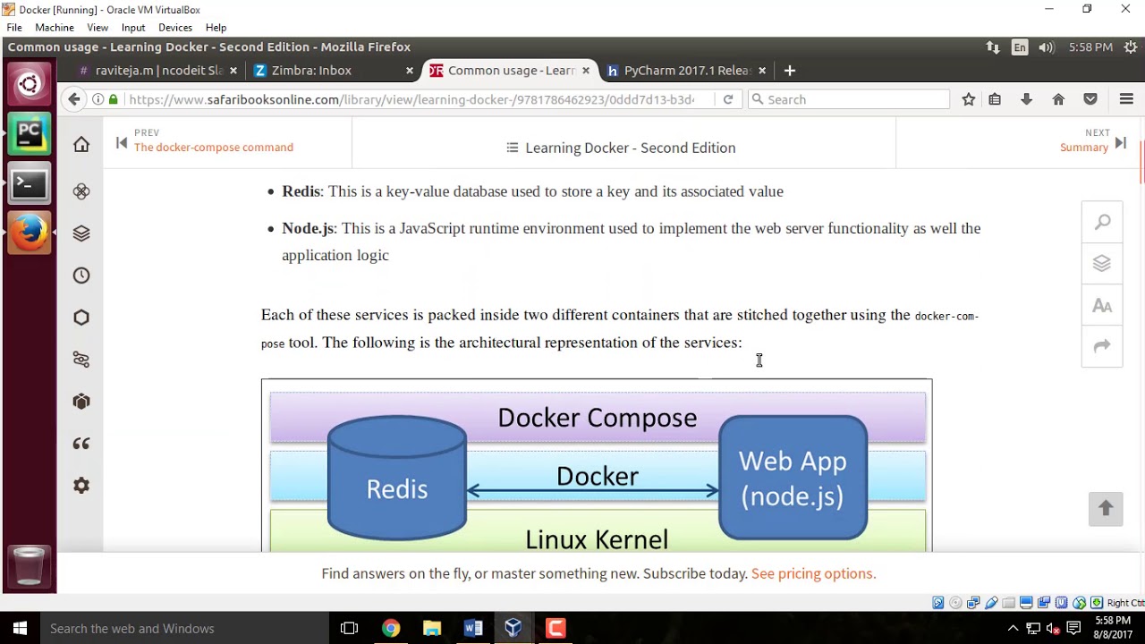This screenshot has width=1145, height=644.
Task: Open the Trash in Ubuntu launcher
Action: (x=29, y=566)
